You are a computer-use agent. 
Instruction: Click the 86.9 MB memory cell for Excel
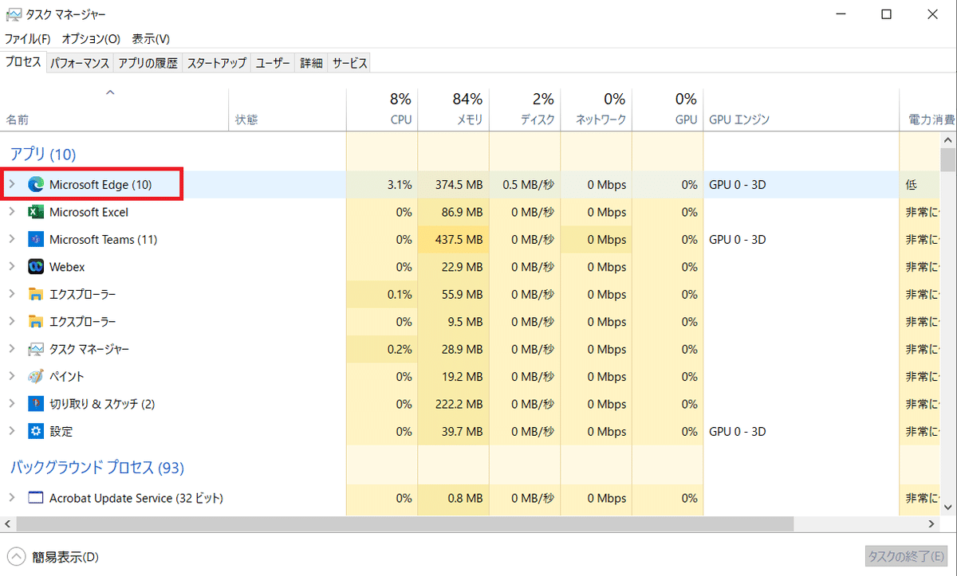tap(453, 212)
